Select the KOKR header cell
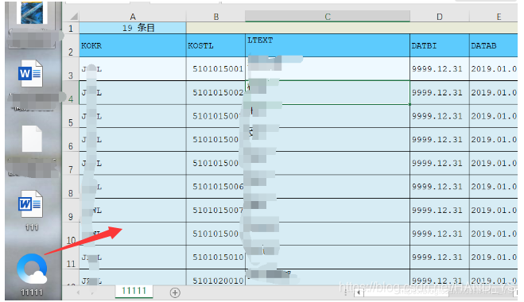The height and width of the screenshot is (302, 524). [x=133, y=45]
